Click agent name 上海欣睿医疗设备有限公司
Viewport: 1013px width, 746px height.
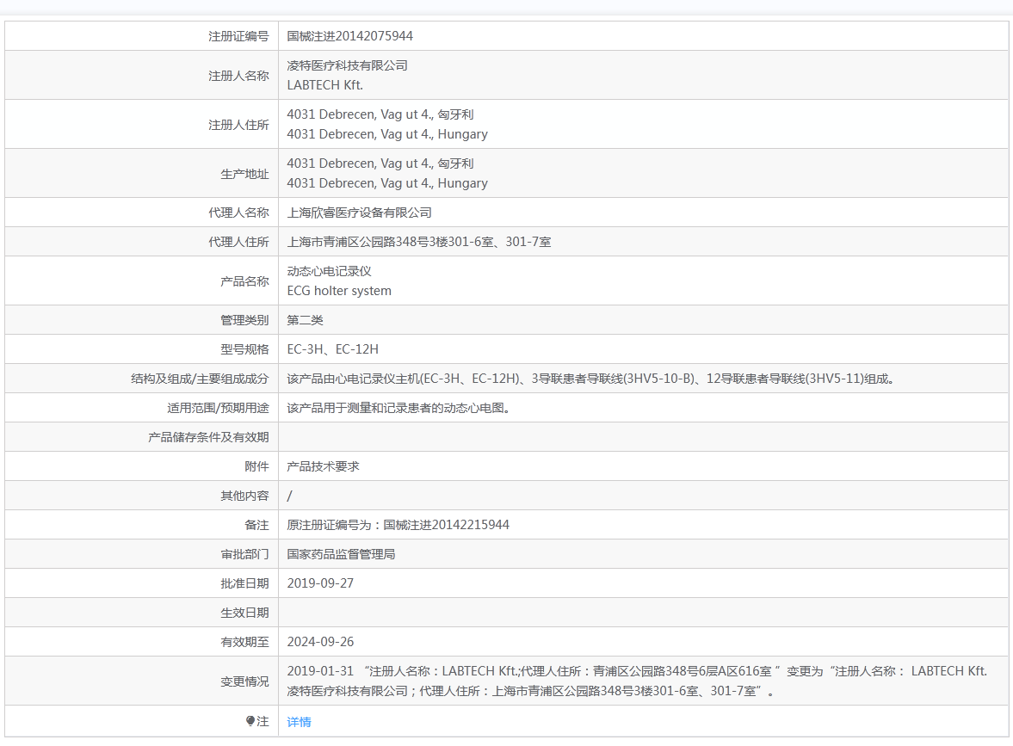(359, 213)
